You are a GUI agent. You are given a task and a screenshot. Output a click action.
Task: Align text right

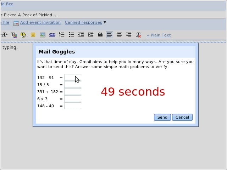[129, 35]
